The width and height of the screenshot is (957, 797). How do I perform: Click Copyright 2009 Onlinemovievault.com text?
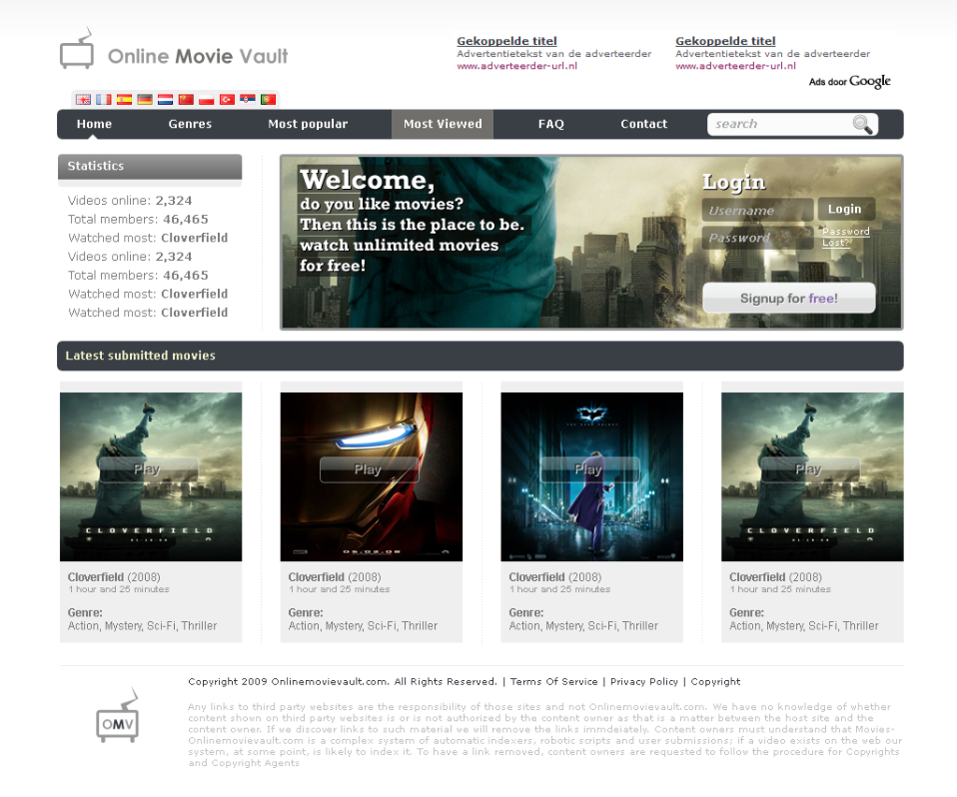(343, 682)
